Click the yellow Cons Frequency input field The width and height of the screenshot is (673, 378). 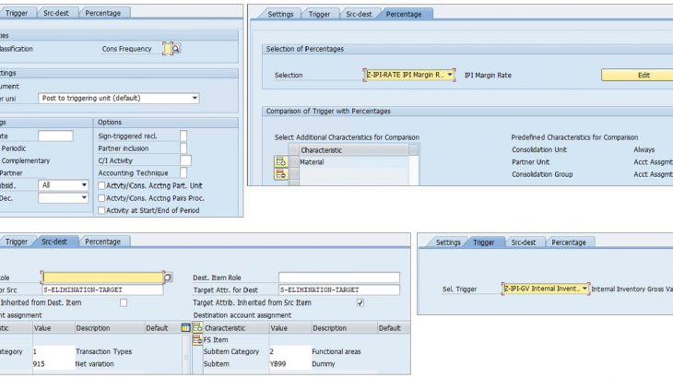pos(168,49)
